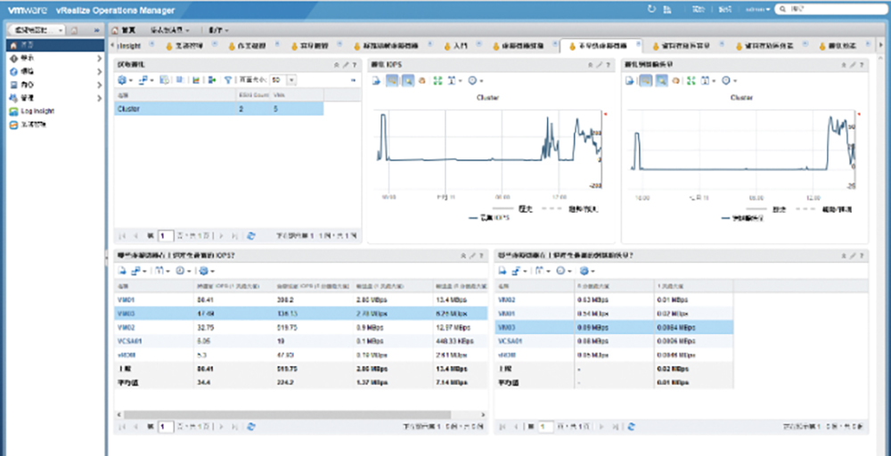
Task: Open gear actions dropdown in cluster list widget
Action: point(125,81)
